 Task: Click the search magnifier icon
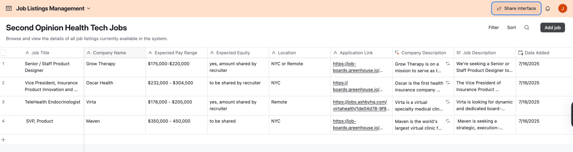click(x=527, y=27)
